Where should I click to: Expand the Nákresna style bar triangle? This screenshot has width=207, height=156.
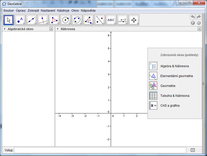(58, 29)
